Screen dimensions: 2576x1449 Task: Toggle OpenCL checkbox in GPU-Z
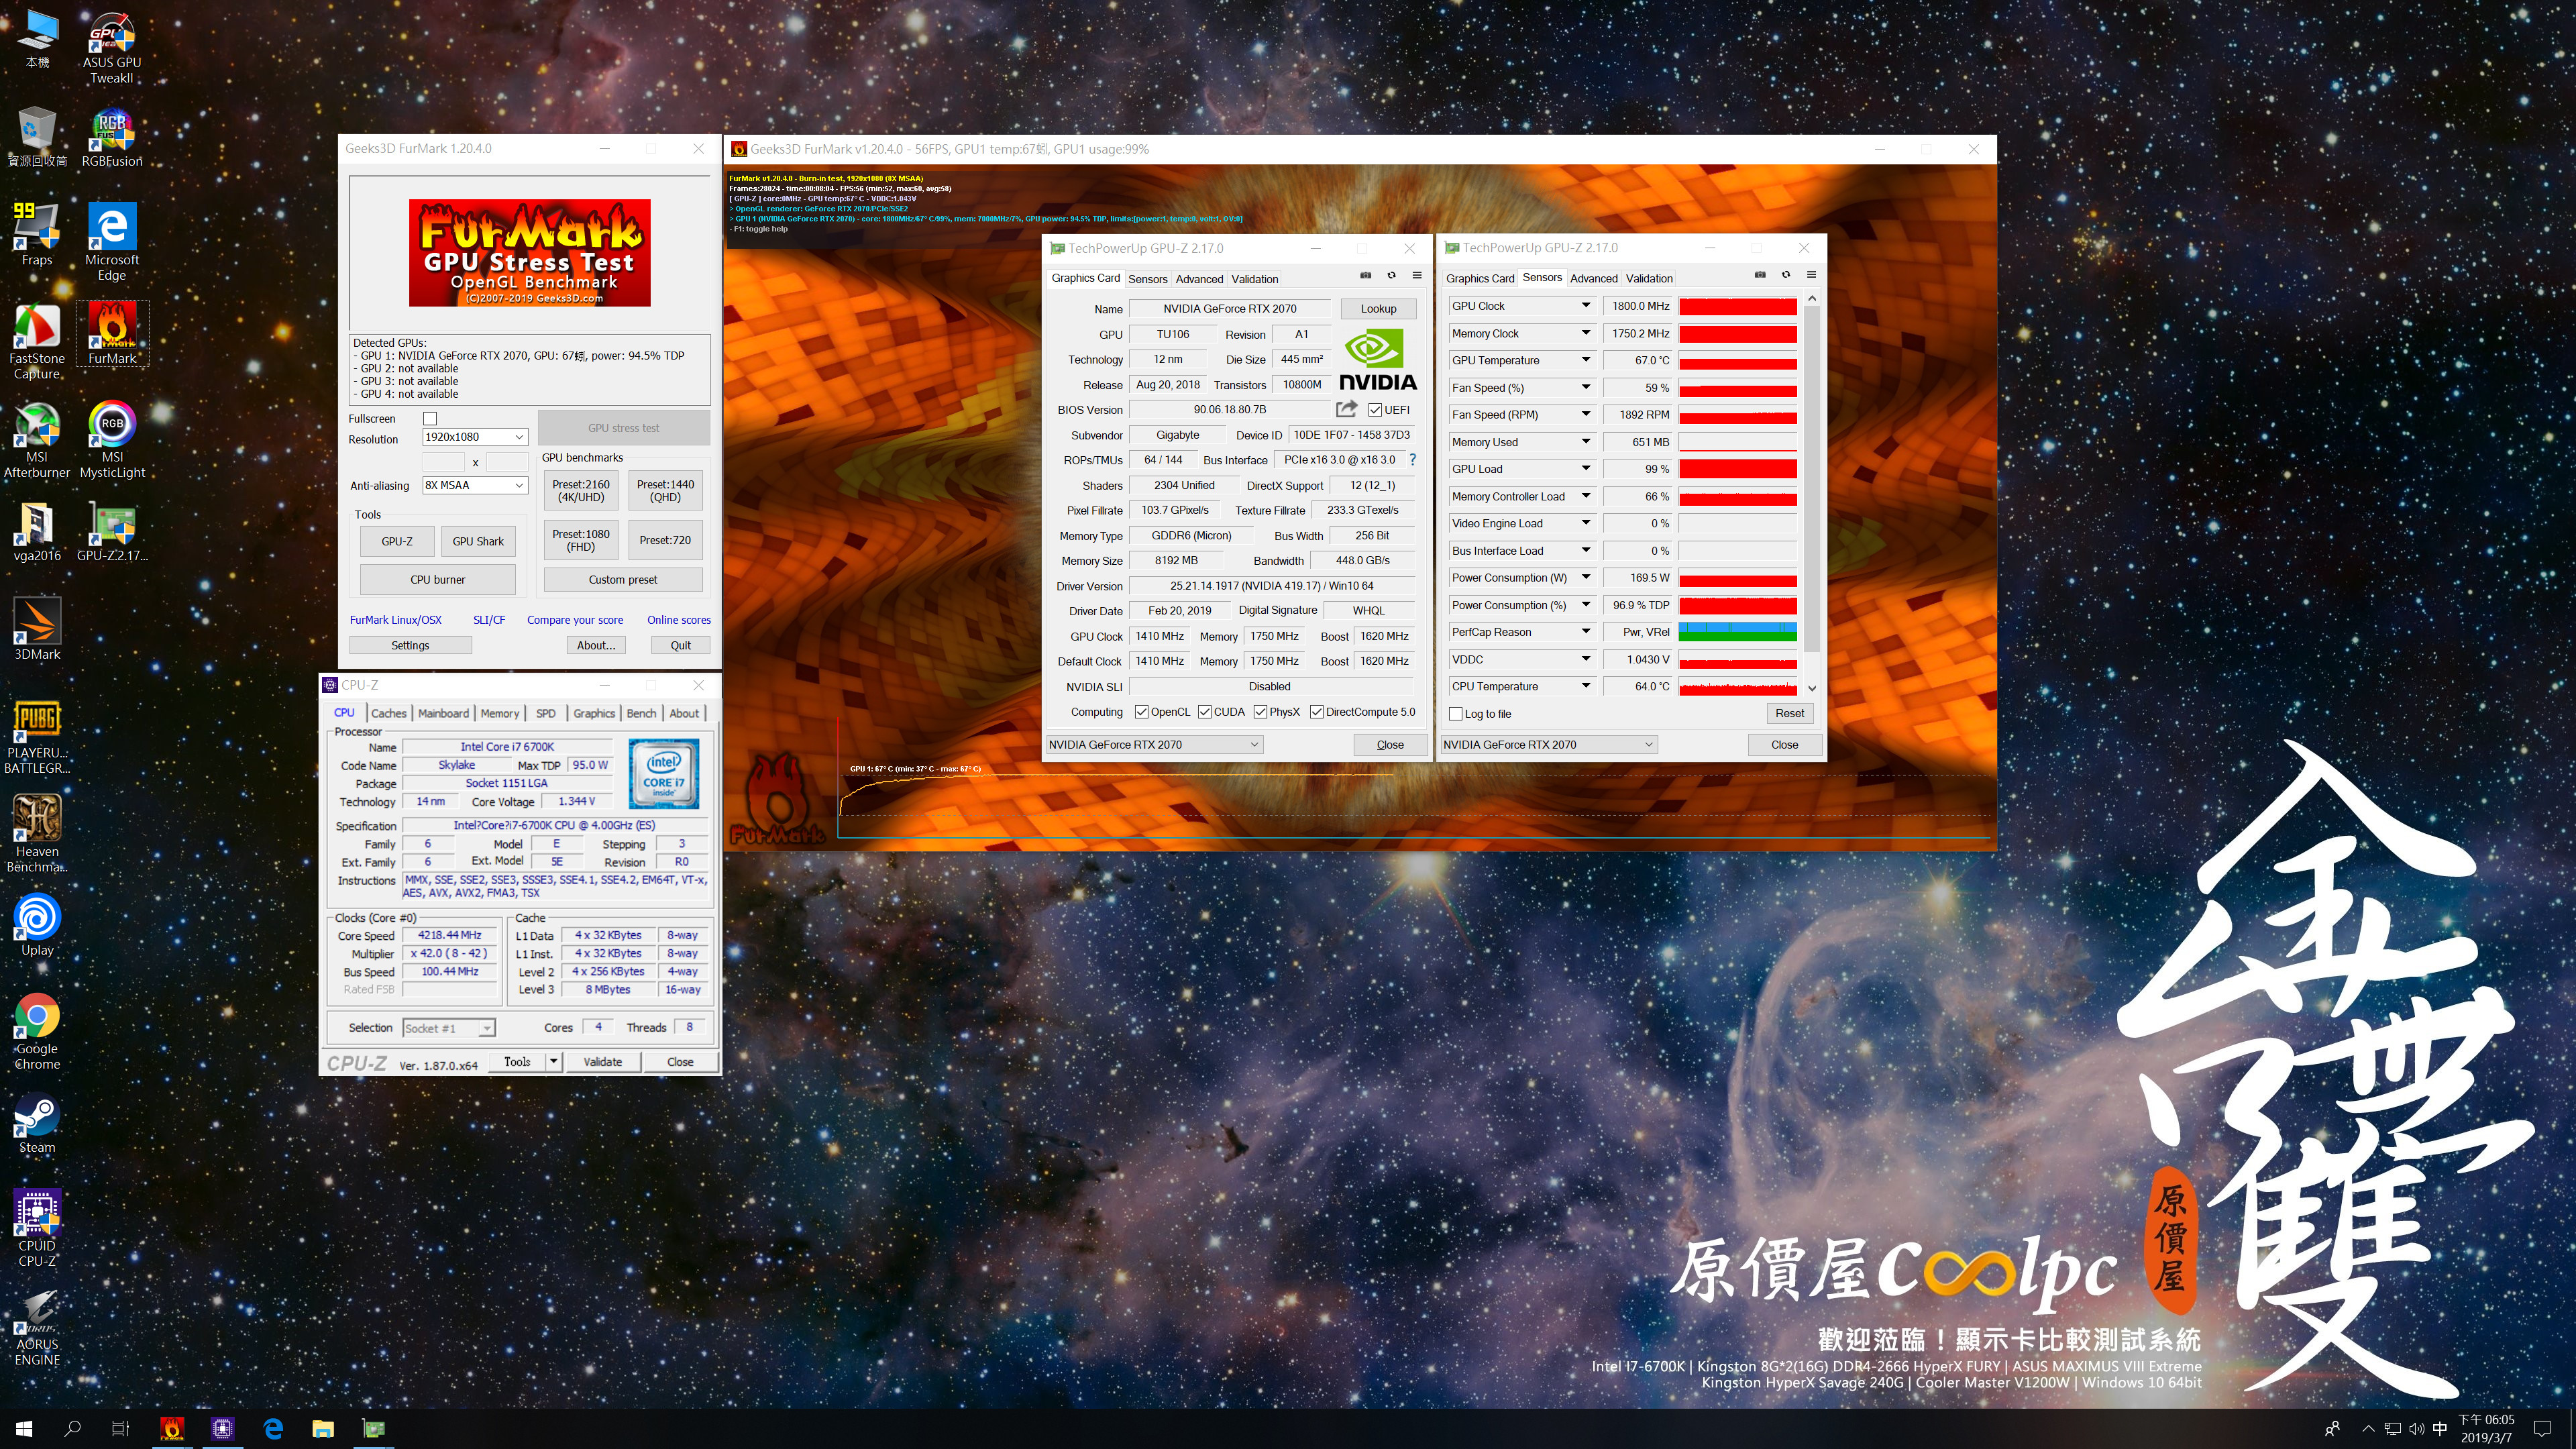(1141, 712)
